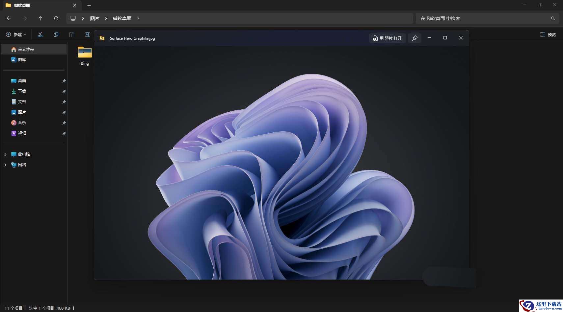Minimize the Surface Hero Graphite preview window

429,38
